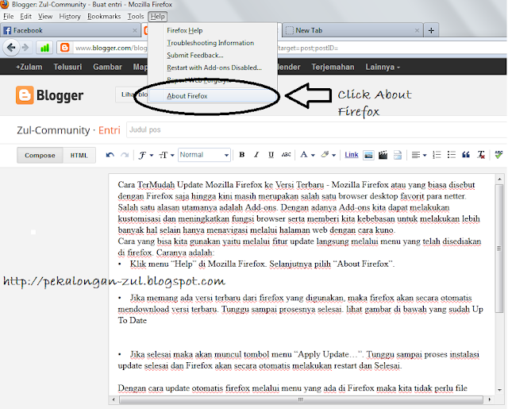Open the Tools menu
508x409 pixels.
click(136, 16)
